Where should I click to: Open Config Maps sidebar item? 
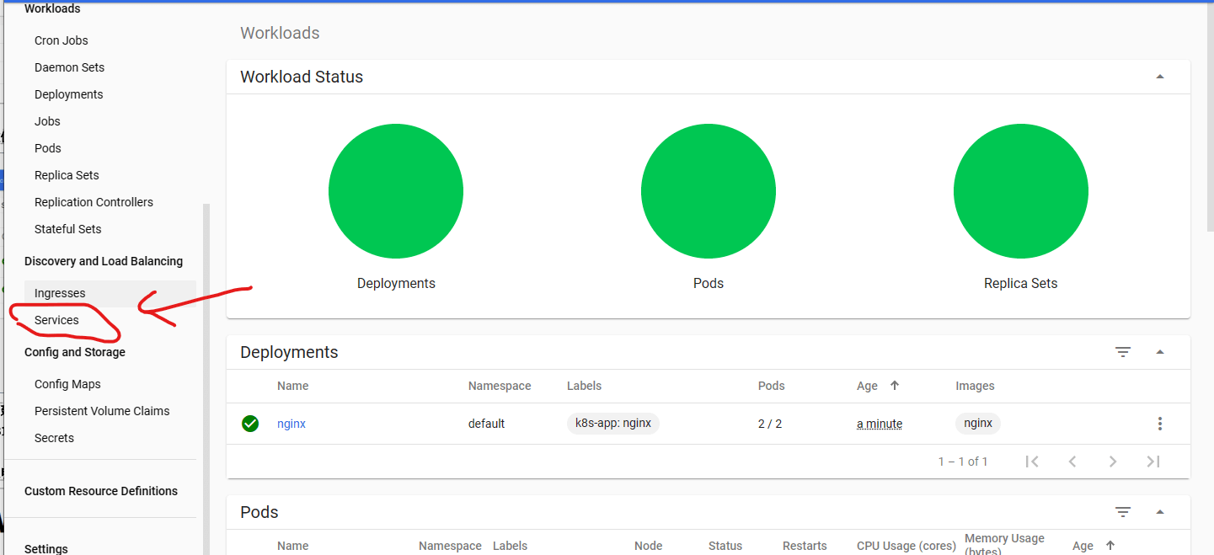[67, 384]
